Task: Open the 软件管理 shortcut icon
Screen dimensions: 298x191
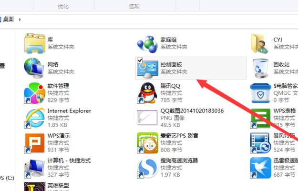Action: (35, 93)
